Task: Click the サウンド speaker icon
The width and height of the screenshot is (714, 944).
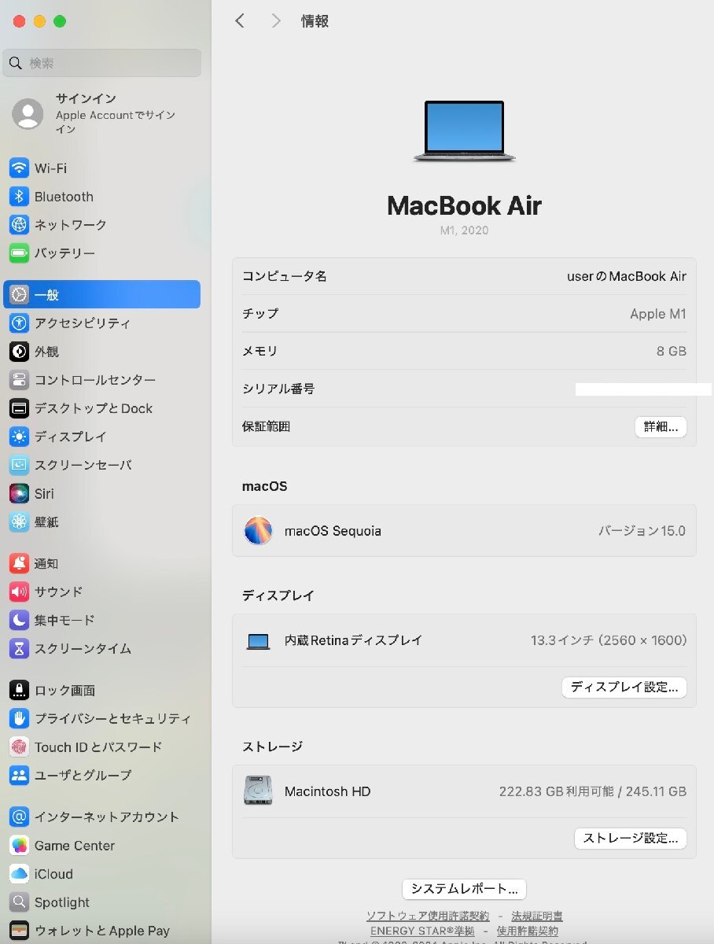Action: (x=20, y=592)
